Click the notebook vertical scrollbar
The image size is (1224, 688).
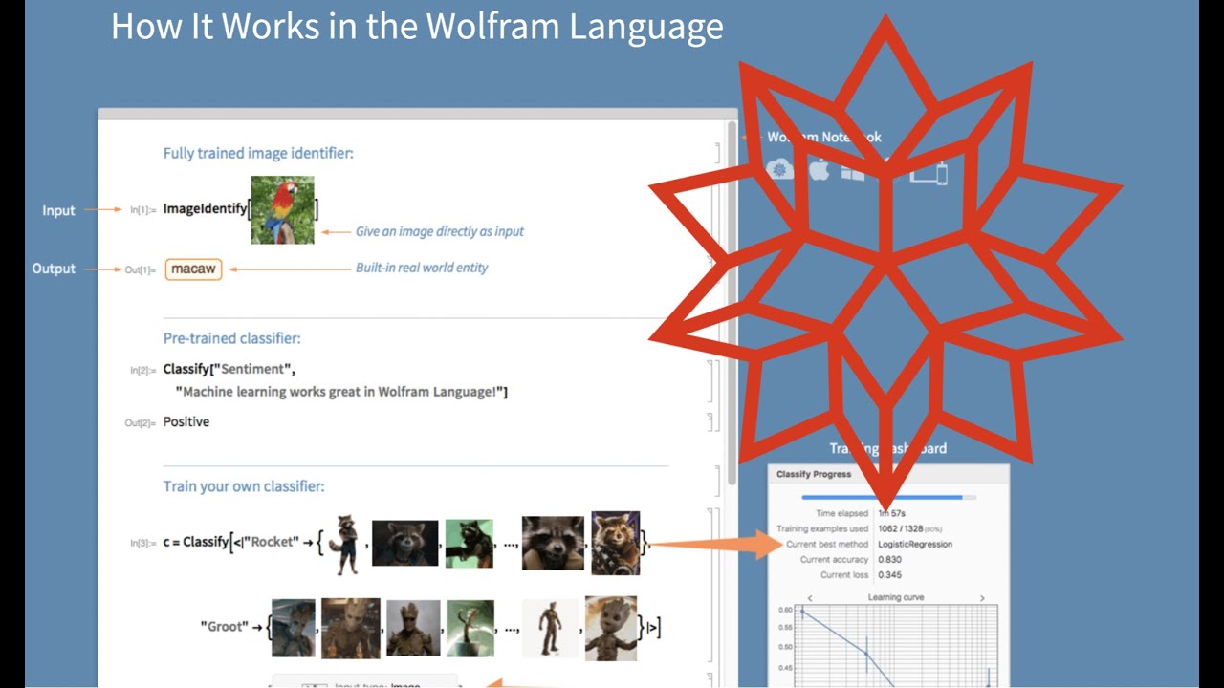[732, 301]
